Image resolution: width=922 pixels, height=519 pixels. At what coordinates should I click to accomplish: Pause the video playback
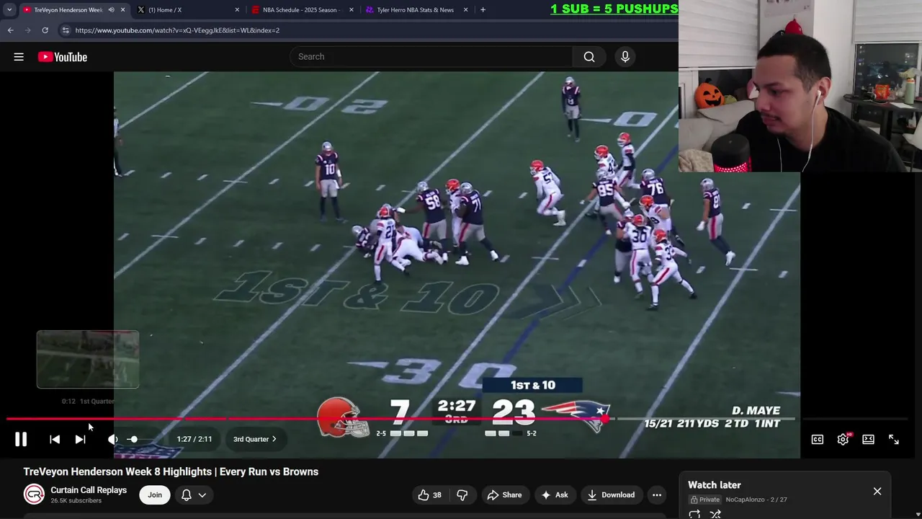pyautogui.click(x=21, y=439)
